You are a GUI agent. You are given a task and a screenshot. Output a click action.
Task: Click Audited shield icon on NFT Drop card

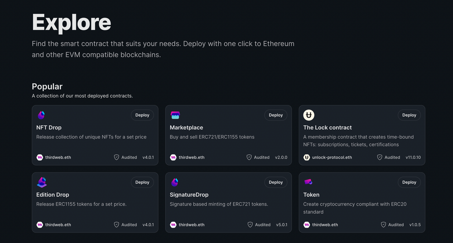116,157
